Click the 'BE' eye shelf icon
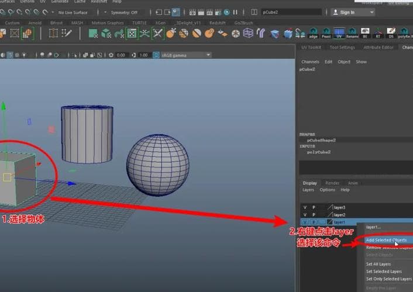The width and height of the screenshot is (413, 292). point(365,33)
